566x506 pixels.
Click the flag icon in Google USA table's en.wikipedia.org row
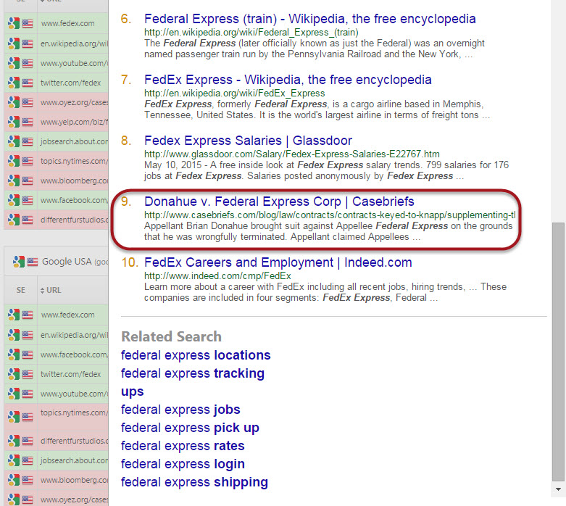click(x=28, y=335)
